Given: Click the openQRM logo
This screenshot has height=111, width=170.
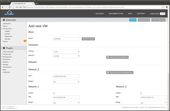Looking at the screenshot, I should [9, 13].
